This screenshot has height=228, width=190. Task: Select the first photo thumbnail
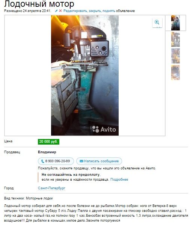pyautogui.click(x=175, y=23)
